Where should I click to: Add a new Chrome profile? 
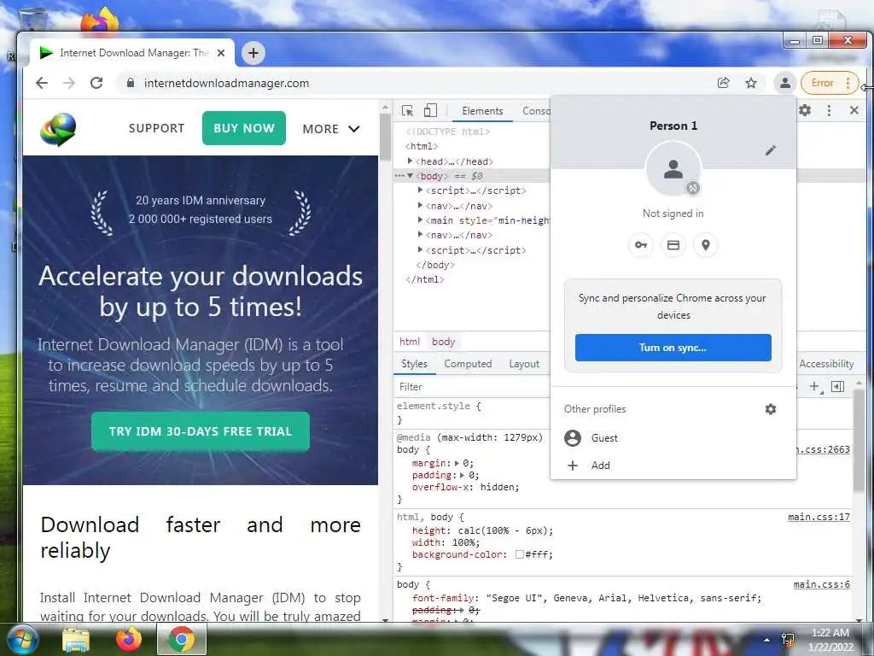[x=673, y=466]
